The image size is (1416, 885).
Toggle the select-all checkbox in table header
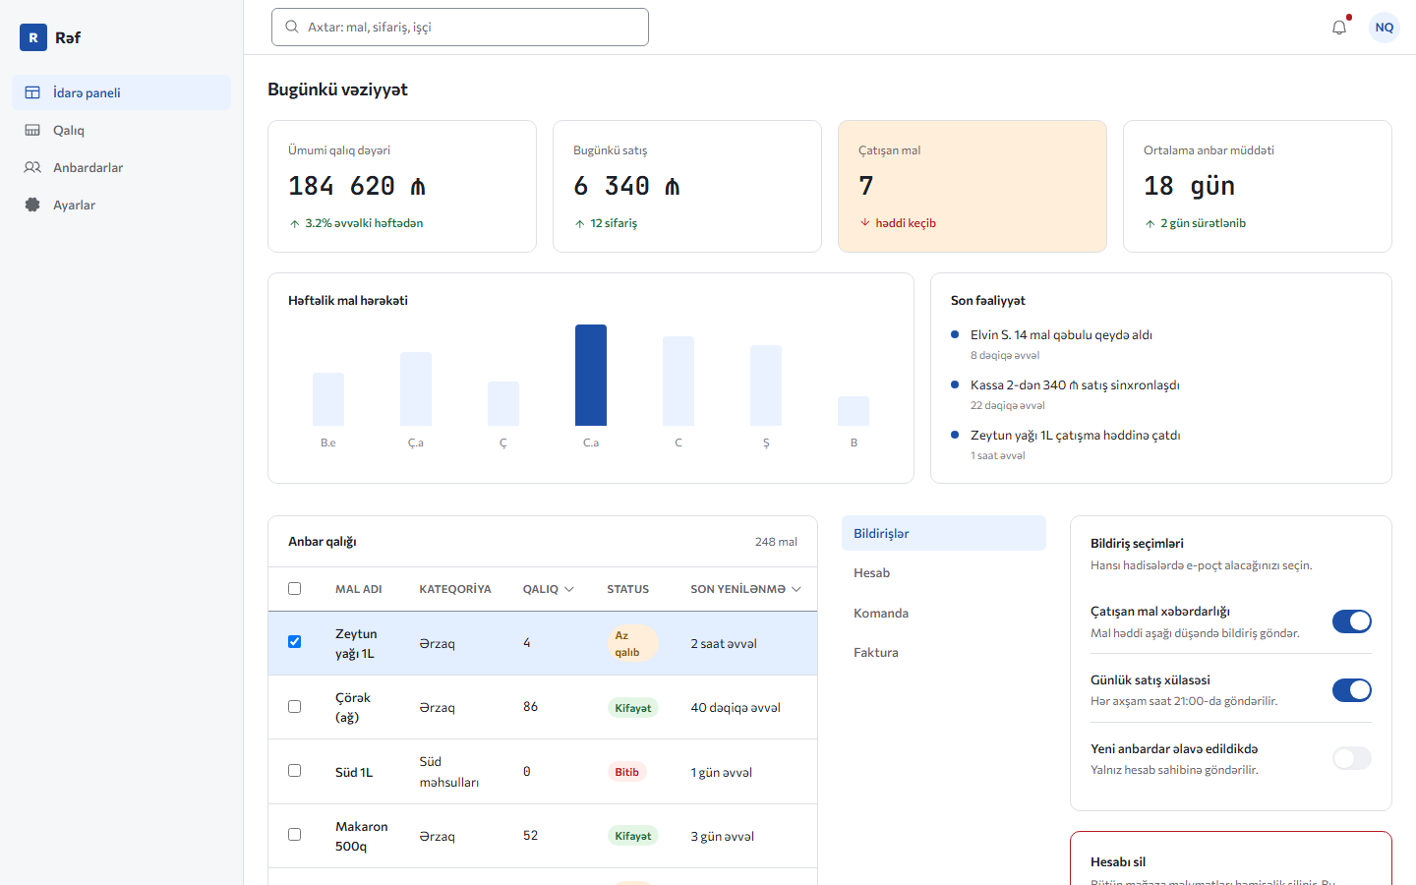(x=294, y=589)
